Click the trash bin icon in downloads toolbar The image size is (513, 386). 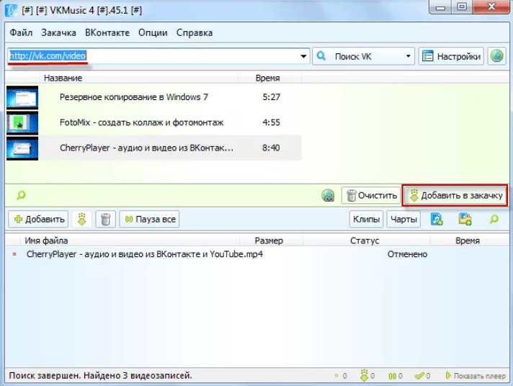coord(105,219)
